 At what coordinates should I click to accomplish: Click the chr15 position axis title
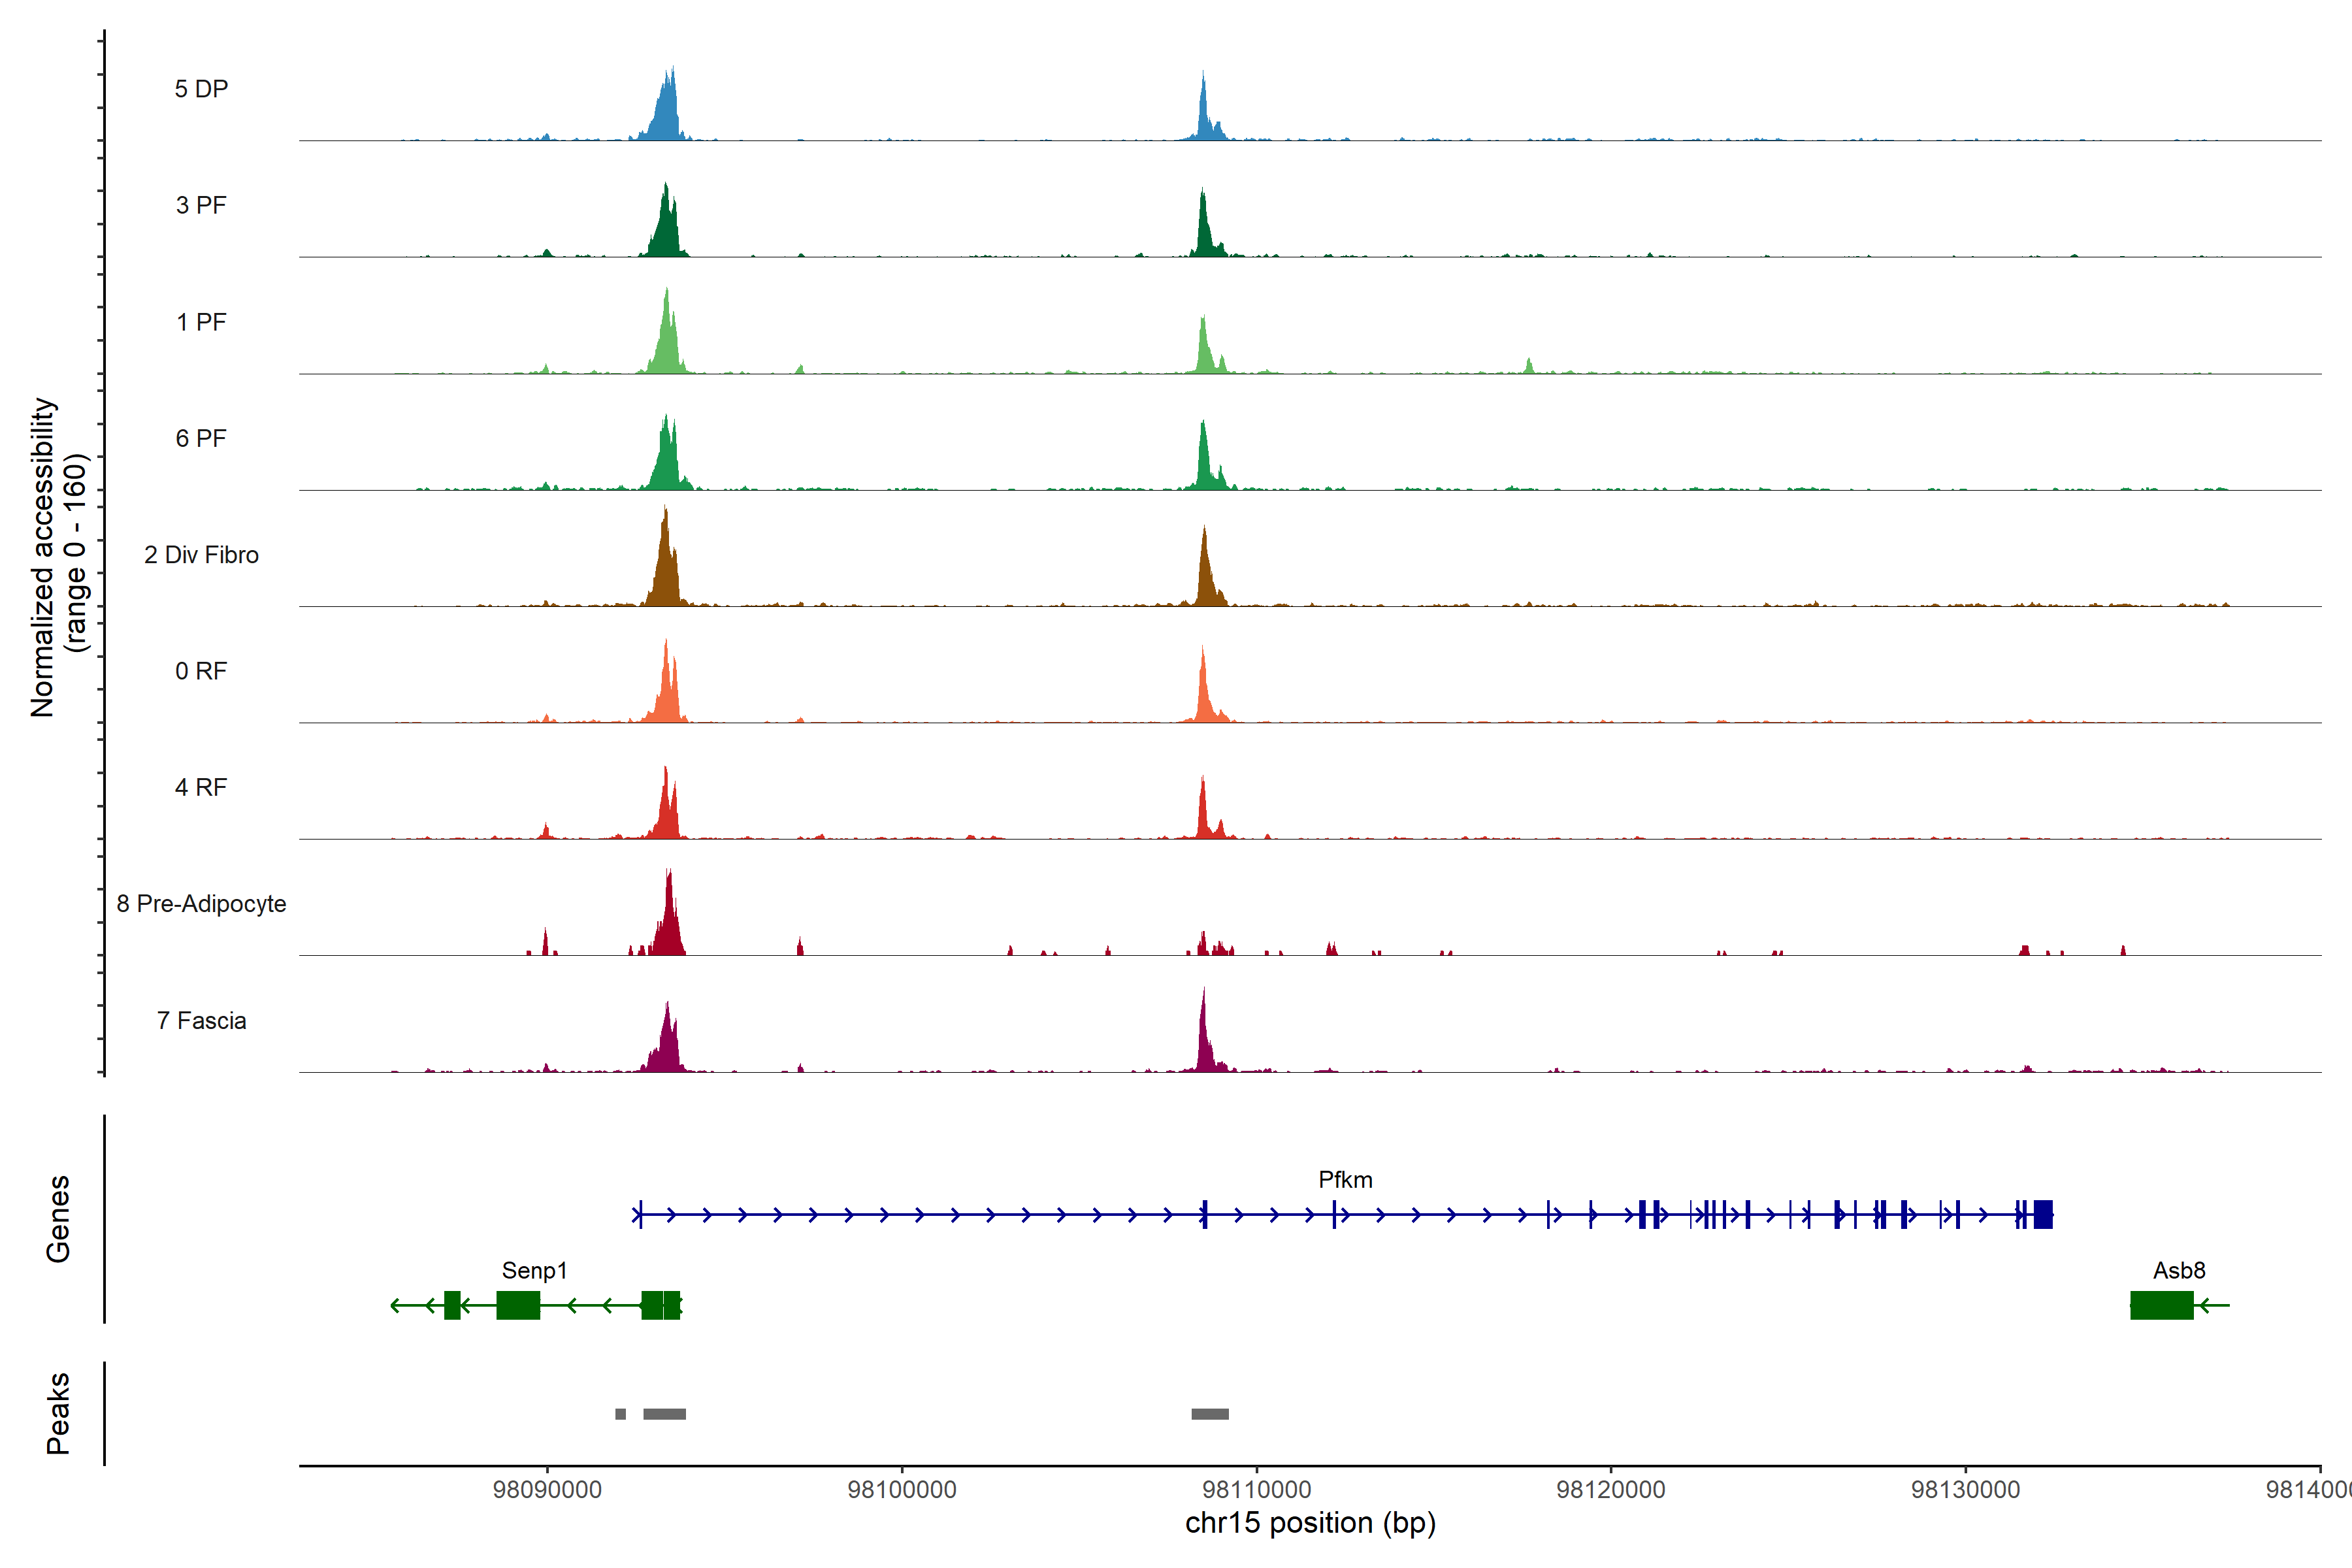[x=1310, y=1523]
